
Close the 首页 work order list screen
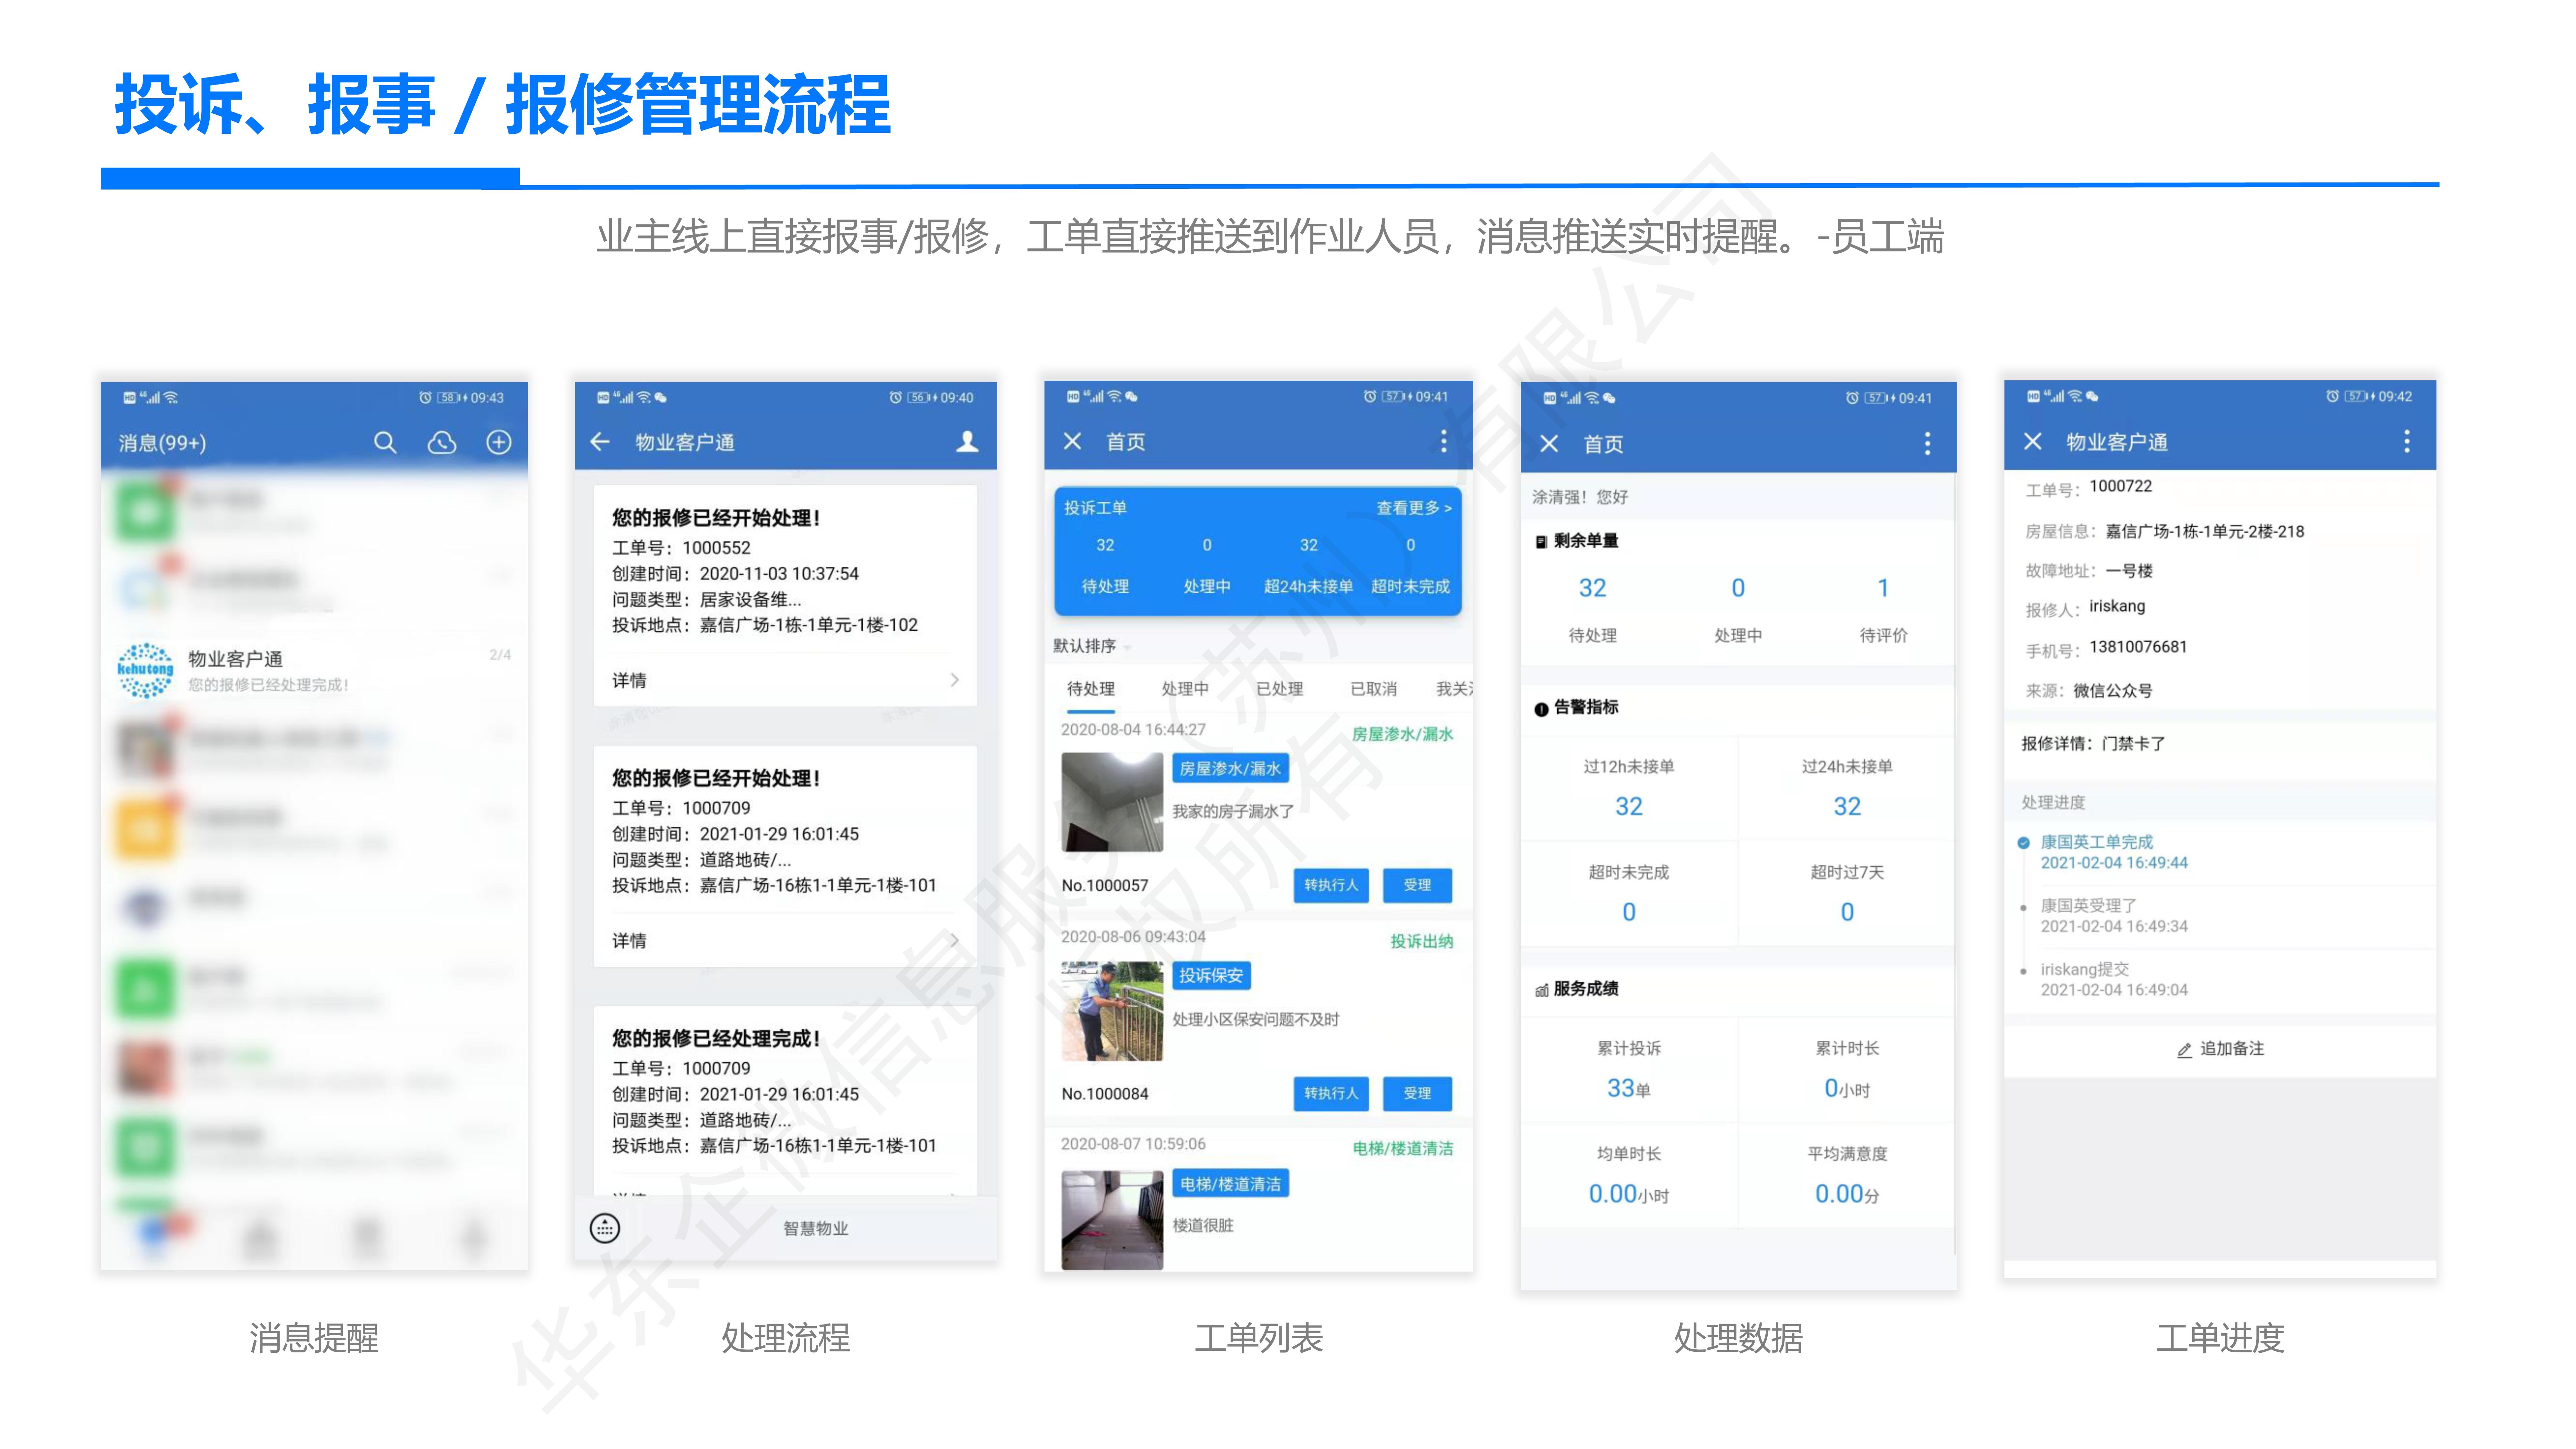click(x=1073, y=441)
